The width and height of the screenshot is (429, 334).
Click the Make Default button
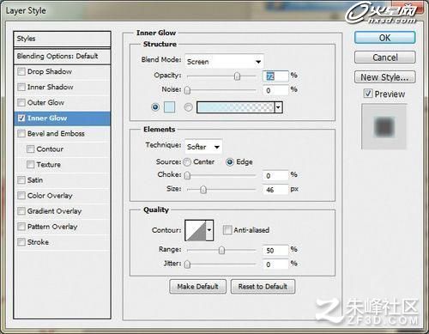point(197,287)
